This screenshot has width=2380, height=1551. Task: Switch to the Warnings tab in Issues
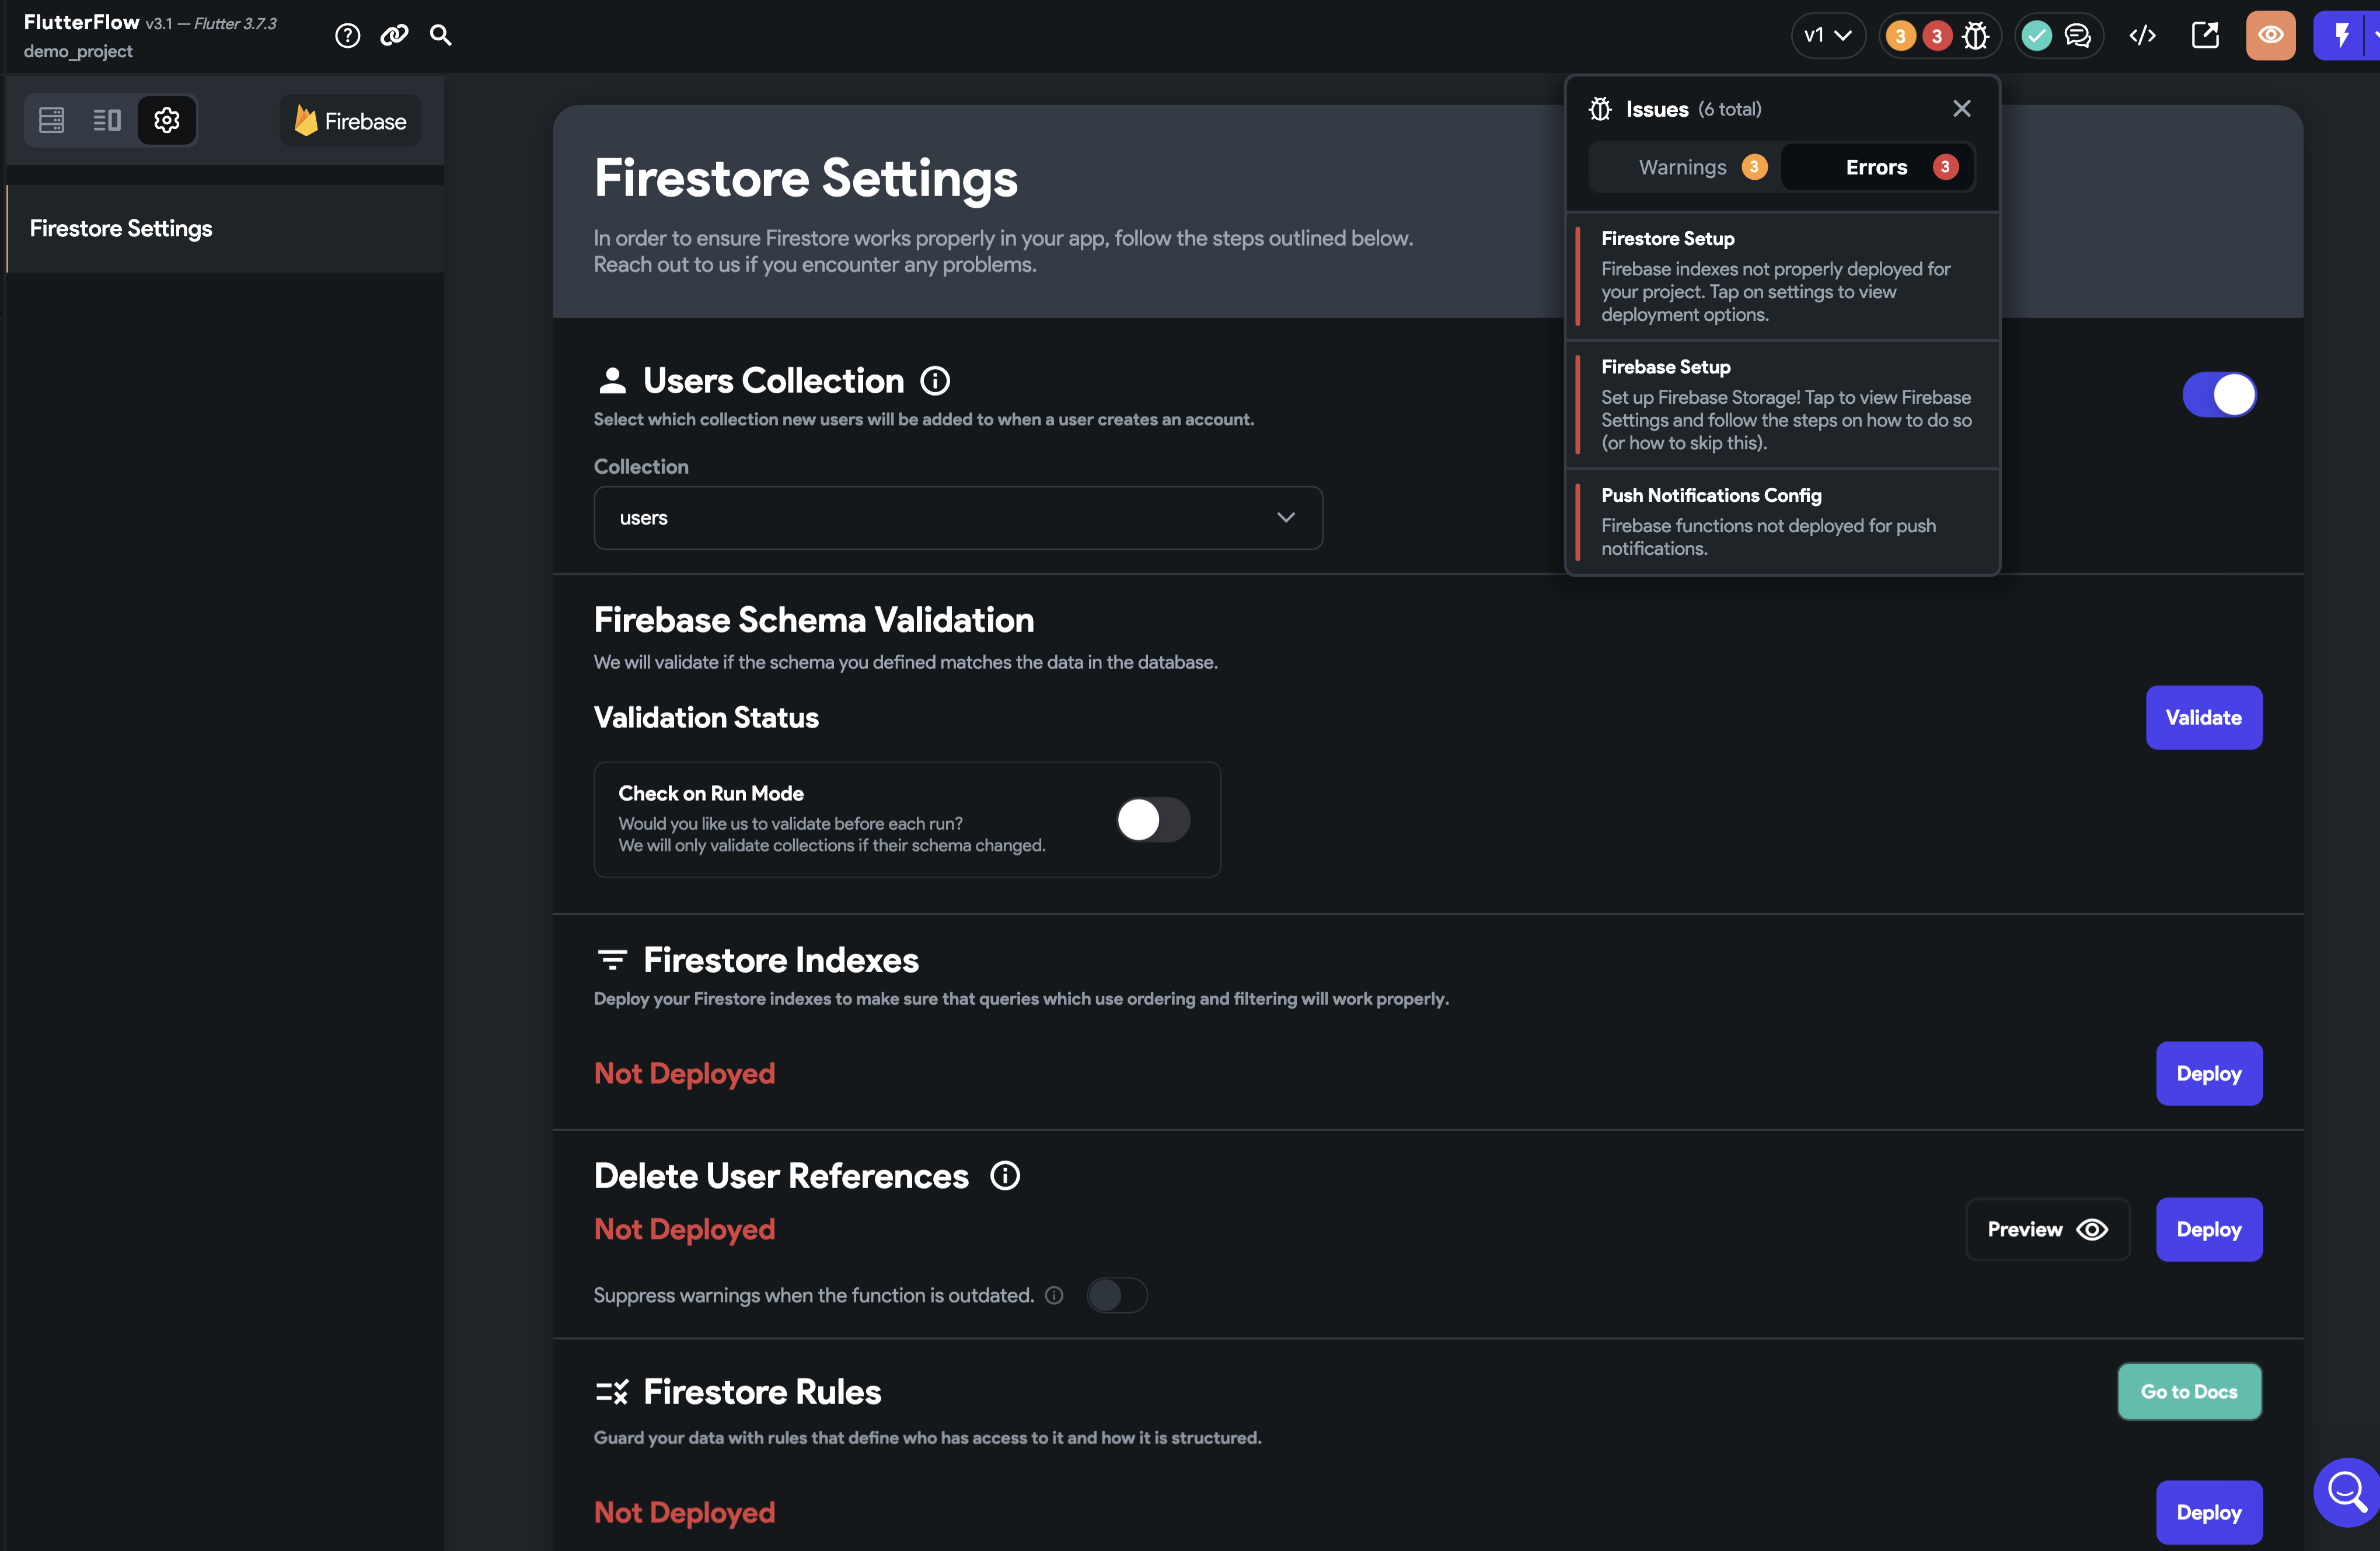pos(1683,167)
